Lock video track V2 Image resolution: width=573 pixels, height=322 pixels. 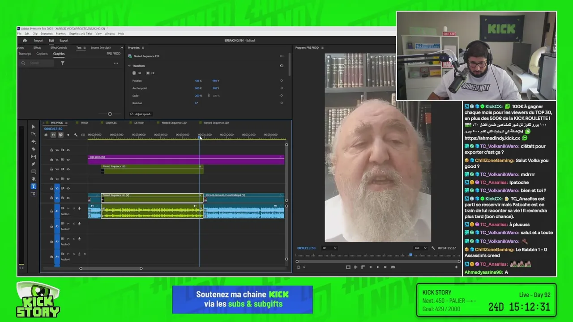click(x=51, y=188)
